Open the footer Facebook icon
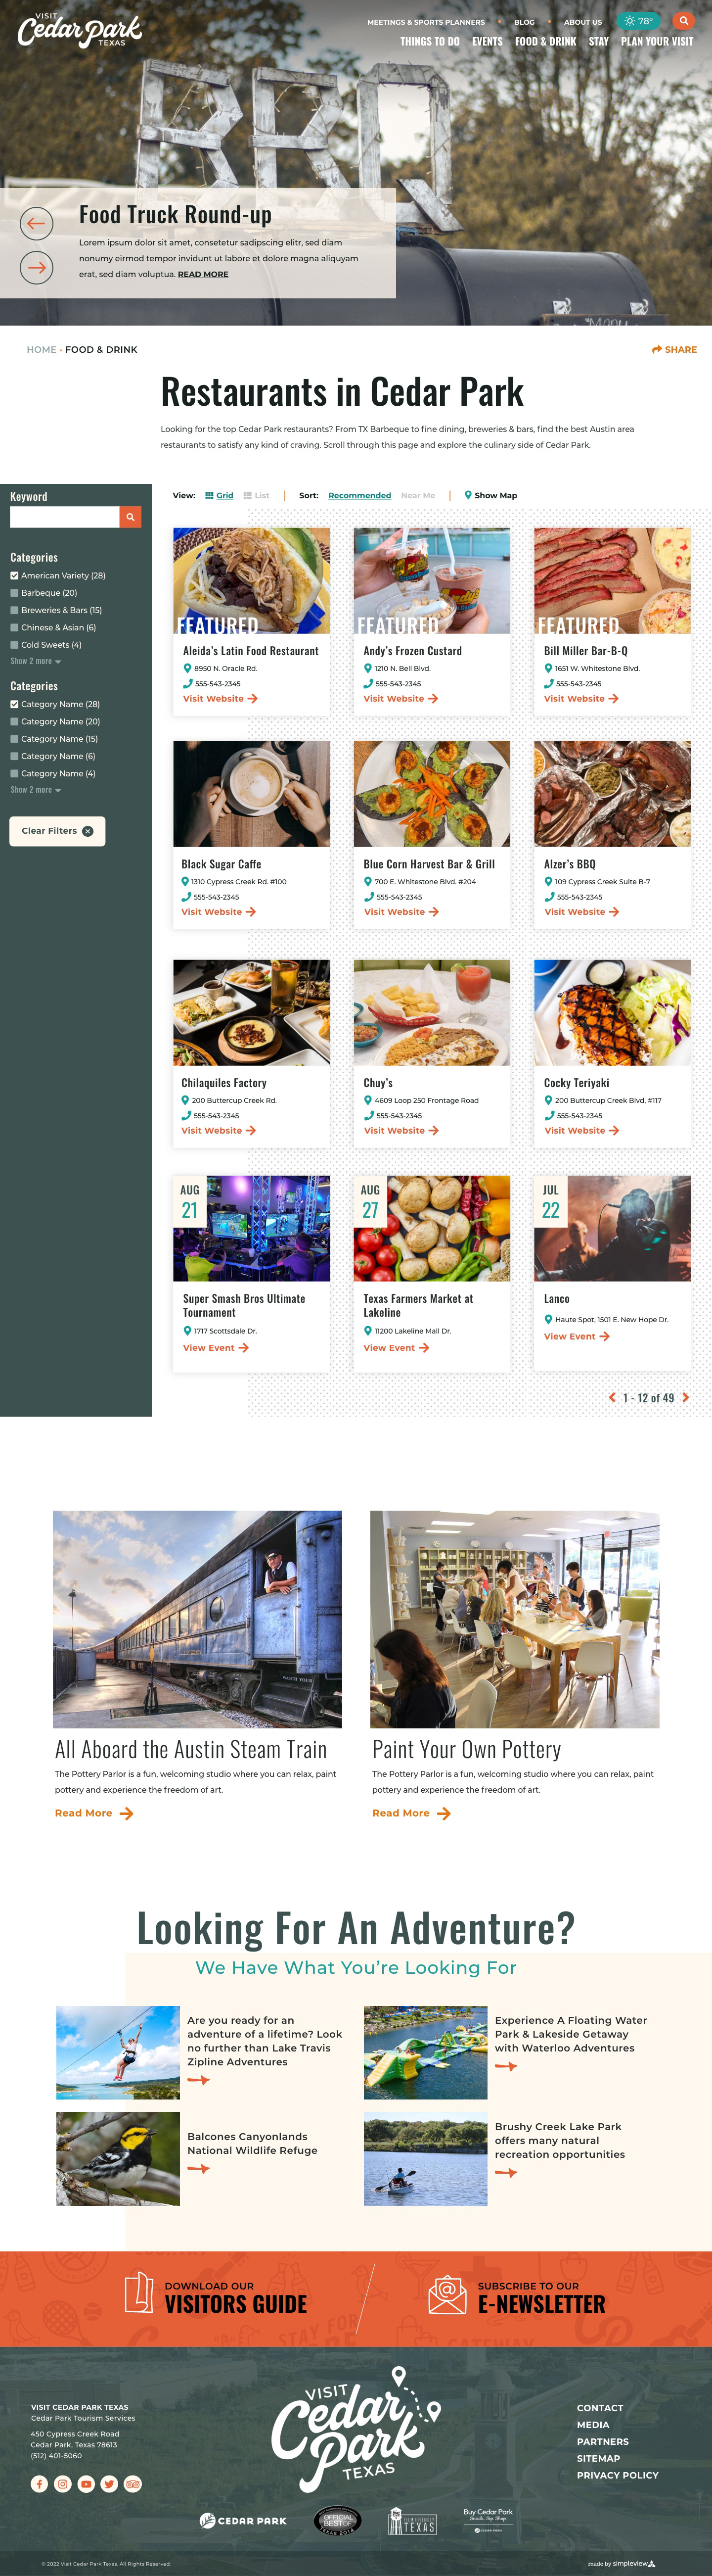This screenshot has width=712, height=2576. [x=39, y=2484]
